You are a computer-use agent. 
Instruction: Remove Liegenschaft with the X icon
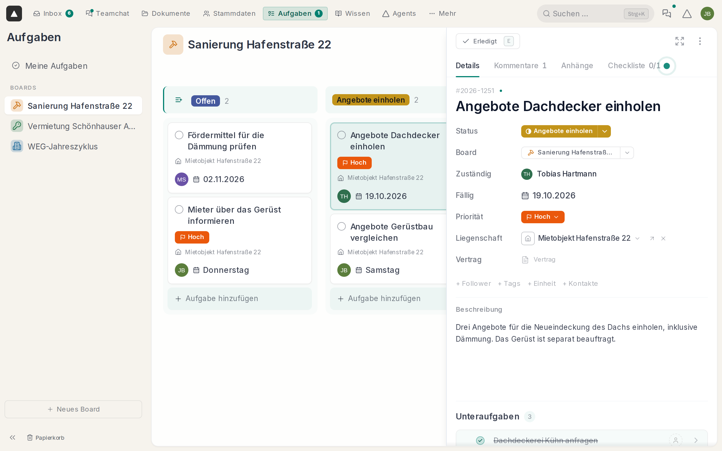click(663, 238)
